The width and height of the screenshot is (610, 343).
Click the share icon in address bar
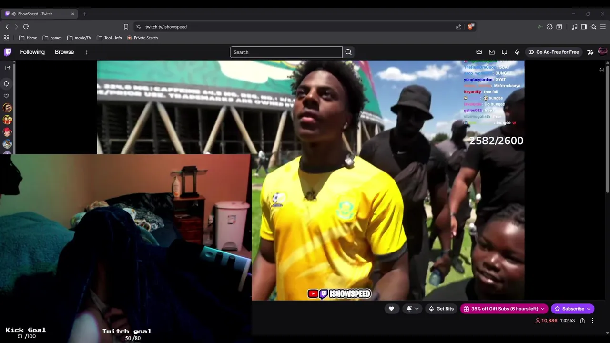pyautogui.click(x=458, y=27)
